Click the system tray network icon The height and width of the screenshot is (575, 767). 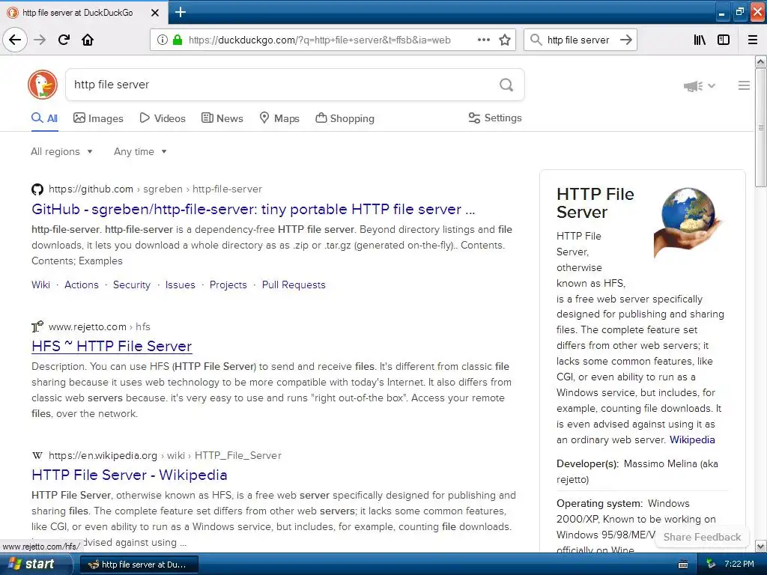(711, 564)
